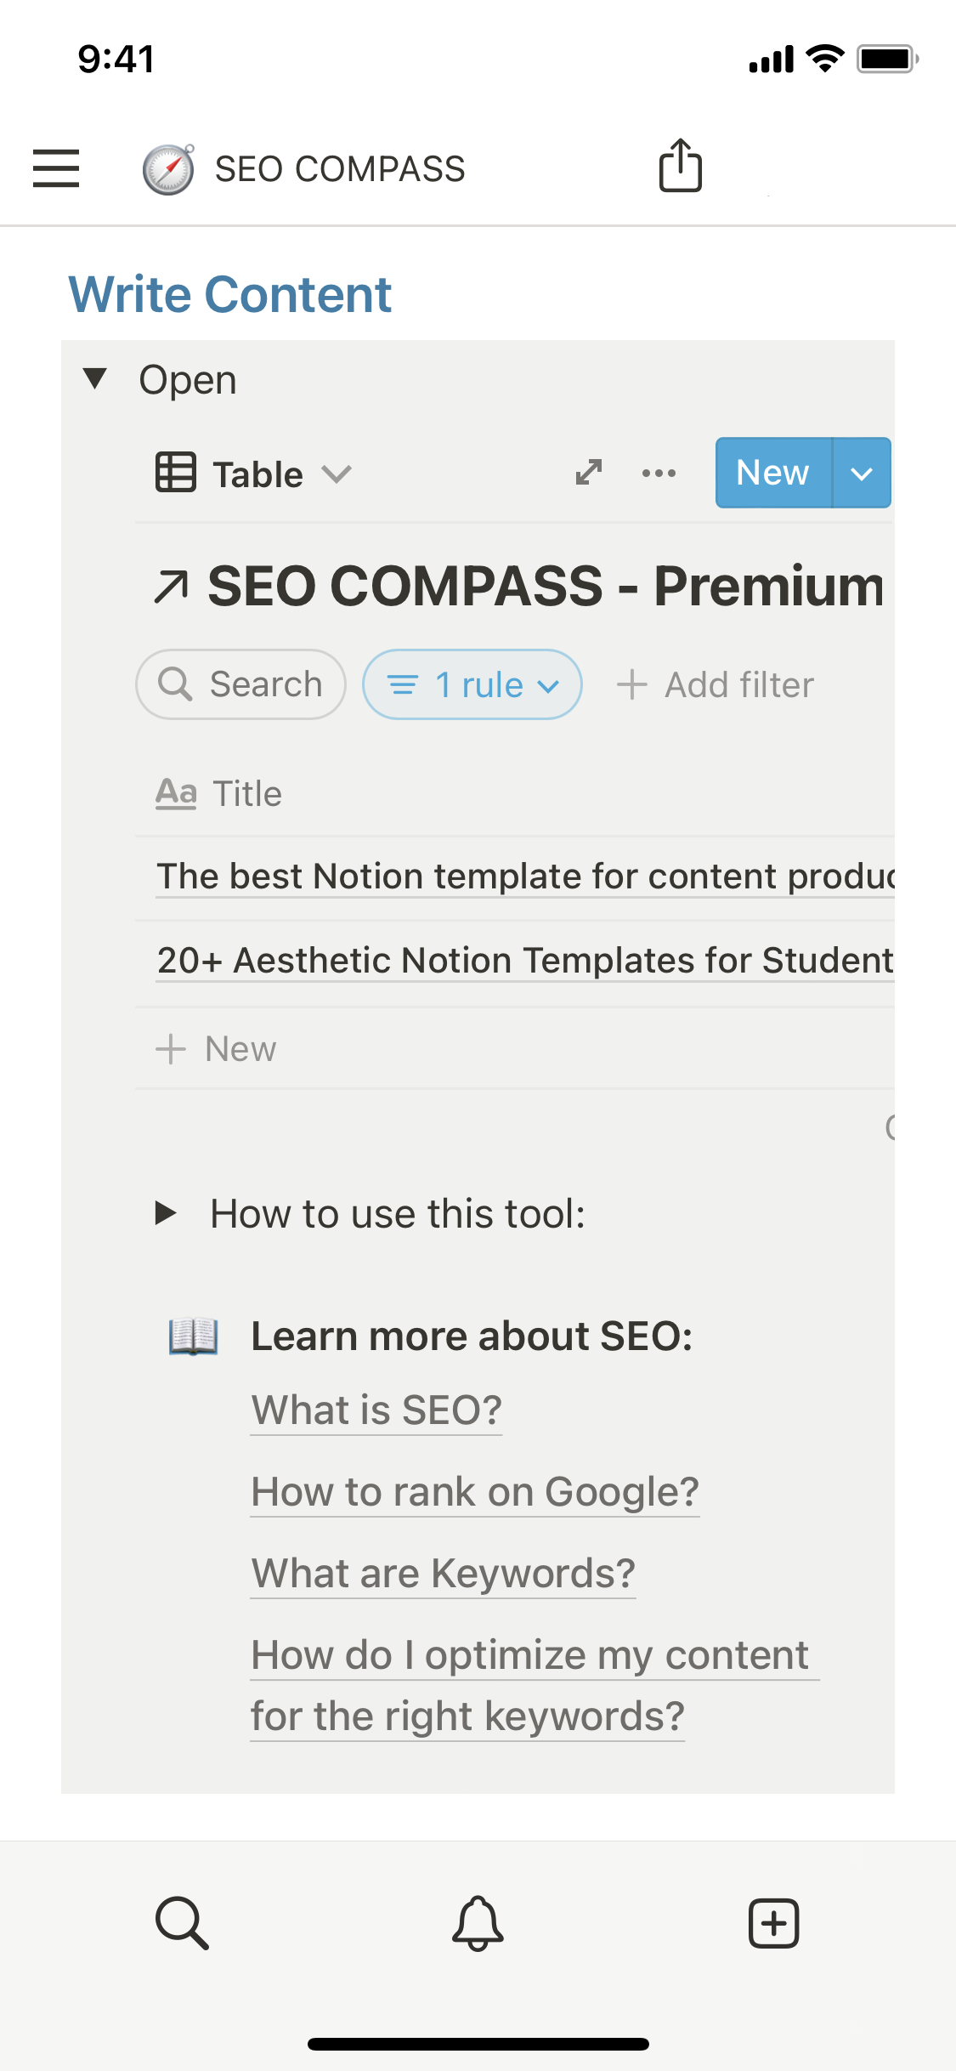Expand the '1 rule' filter dropdown
Screen dimensions: 956x2071
[x=472, y=684]
